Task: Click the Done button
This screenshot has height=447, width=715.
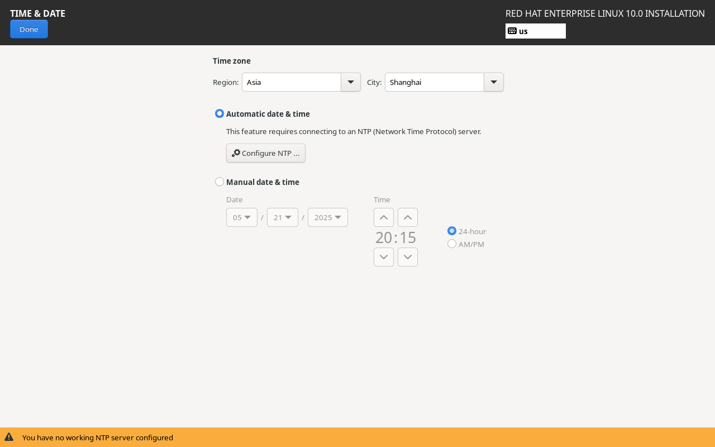Action: point(29,29)
